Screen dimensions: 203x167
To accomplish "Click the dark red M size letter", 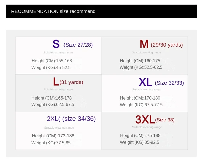I will coord(144,44).
